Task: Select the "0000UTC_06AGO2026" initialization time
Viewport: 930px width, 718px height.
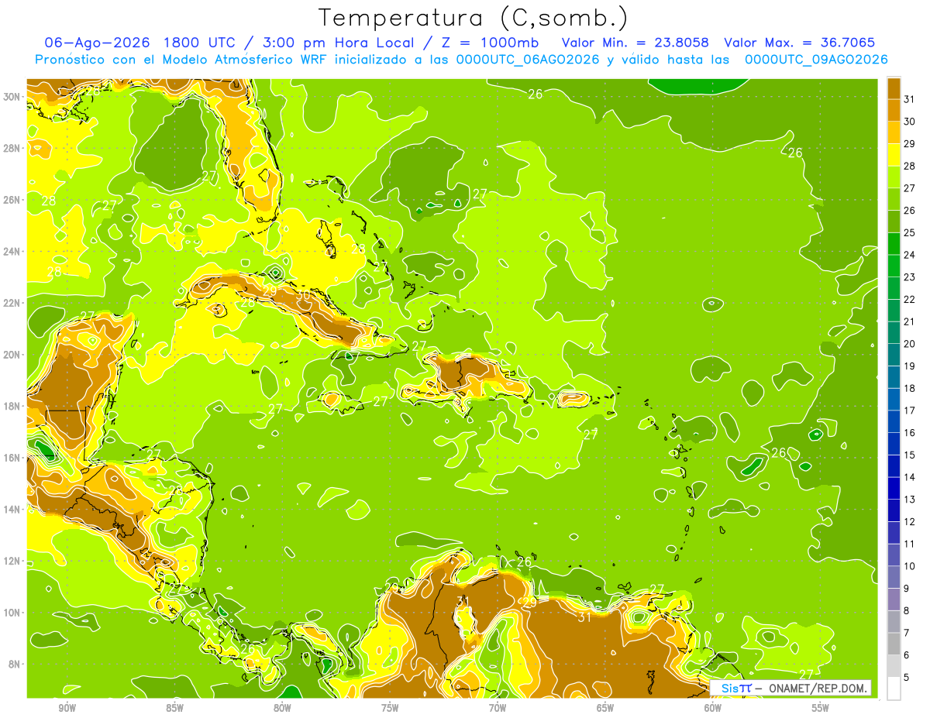Action: coord(529,60)
